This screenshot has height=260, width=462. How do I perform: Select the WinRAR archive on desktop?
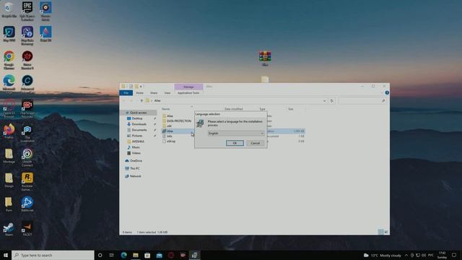pos(265,58)
